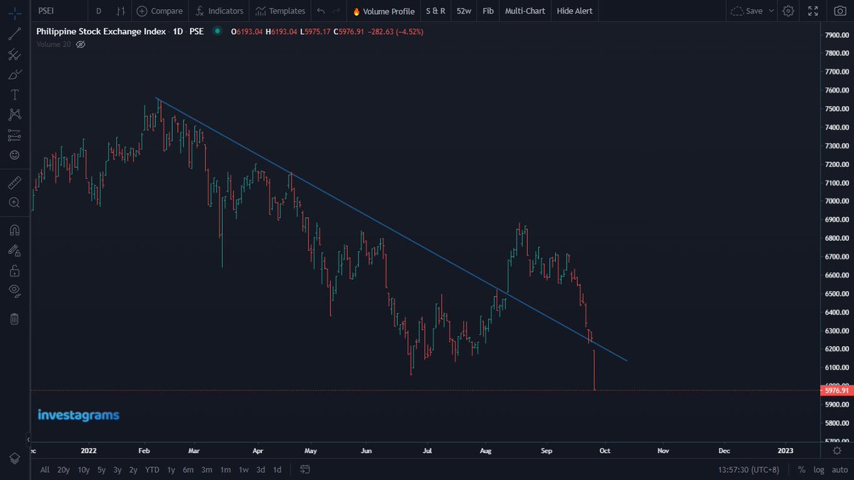Click the cloud Save button

click(747, 11)
